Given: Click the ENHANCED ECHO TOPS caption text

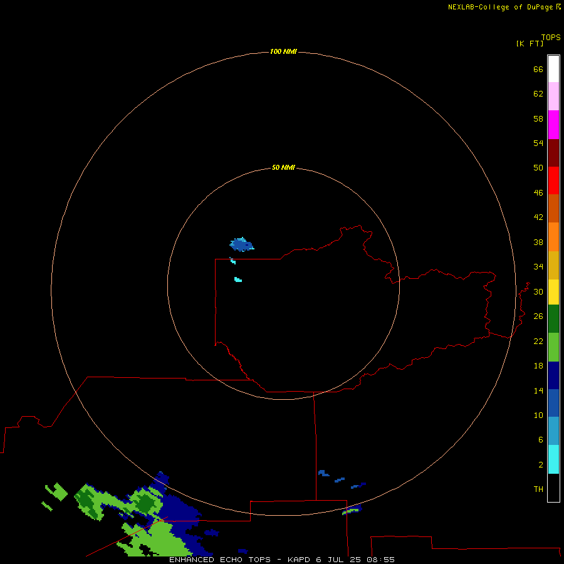Looking at the screenshot, I should click(x=220, y=560).
